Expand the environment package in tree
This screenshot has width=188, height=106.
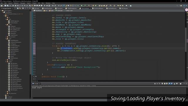[x=6, y=37]
